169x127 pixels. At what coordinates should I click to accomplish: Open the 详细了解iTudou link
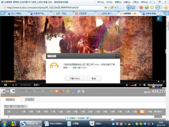79,68
